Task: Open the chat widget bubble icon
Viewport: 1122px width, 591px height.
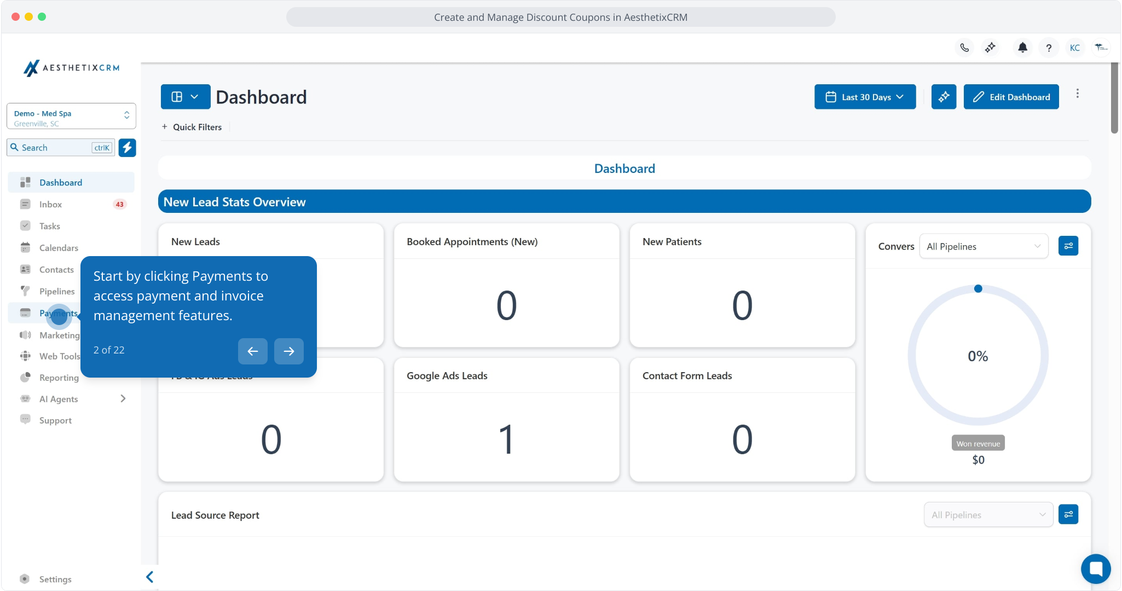Action: coord(1096,569)
